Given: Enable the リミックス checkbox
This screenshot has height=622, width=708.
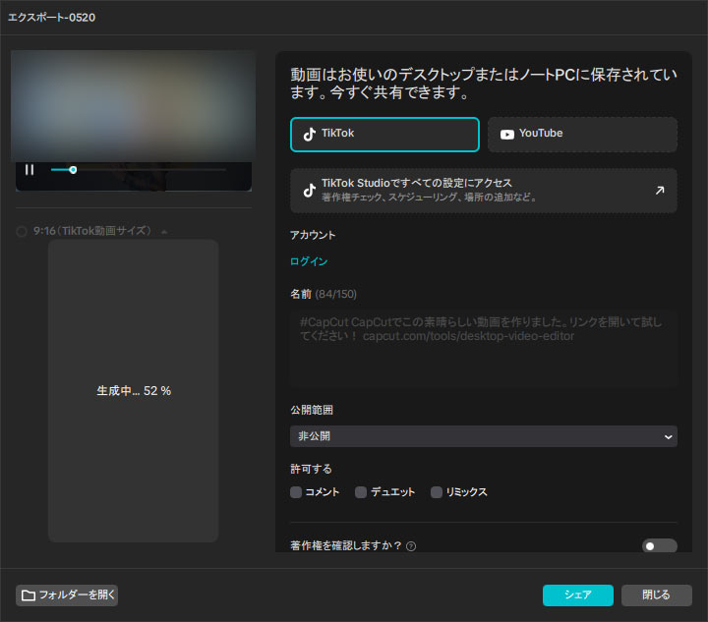Looking at the screenshot, I should (x=437, y=492).
